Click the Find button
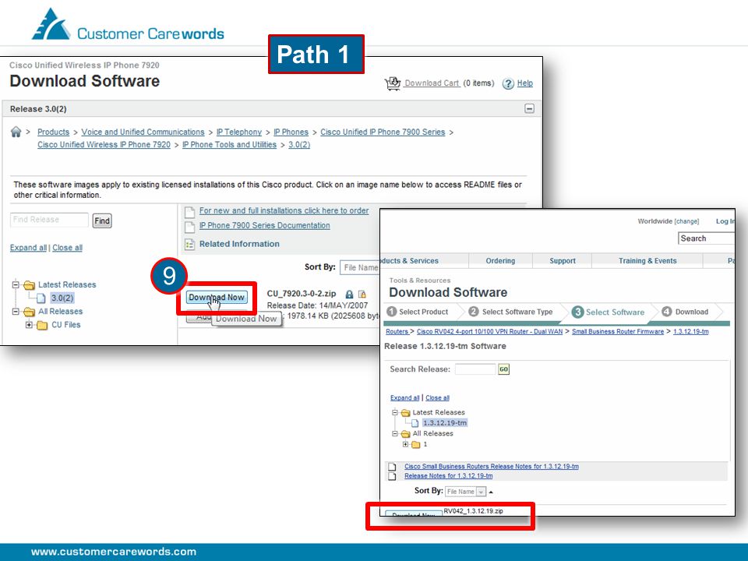748x561 pixels. (x=102, y=221)
